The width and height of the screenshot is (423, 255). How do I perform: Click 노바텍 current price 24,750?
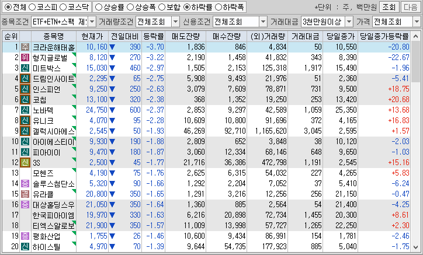click(96, 110)
